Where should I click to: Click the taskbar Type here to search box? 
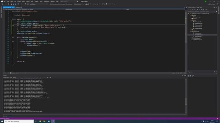(19, 121)
